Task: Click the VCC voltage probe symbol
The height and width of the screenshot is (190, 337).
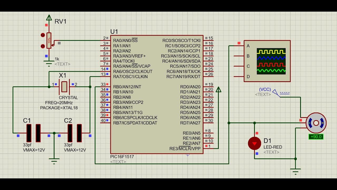Action: pyautogui.click(x=276, y=93)
